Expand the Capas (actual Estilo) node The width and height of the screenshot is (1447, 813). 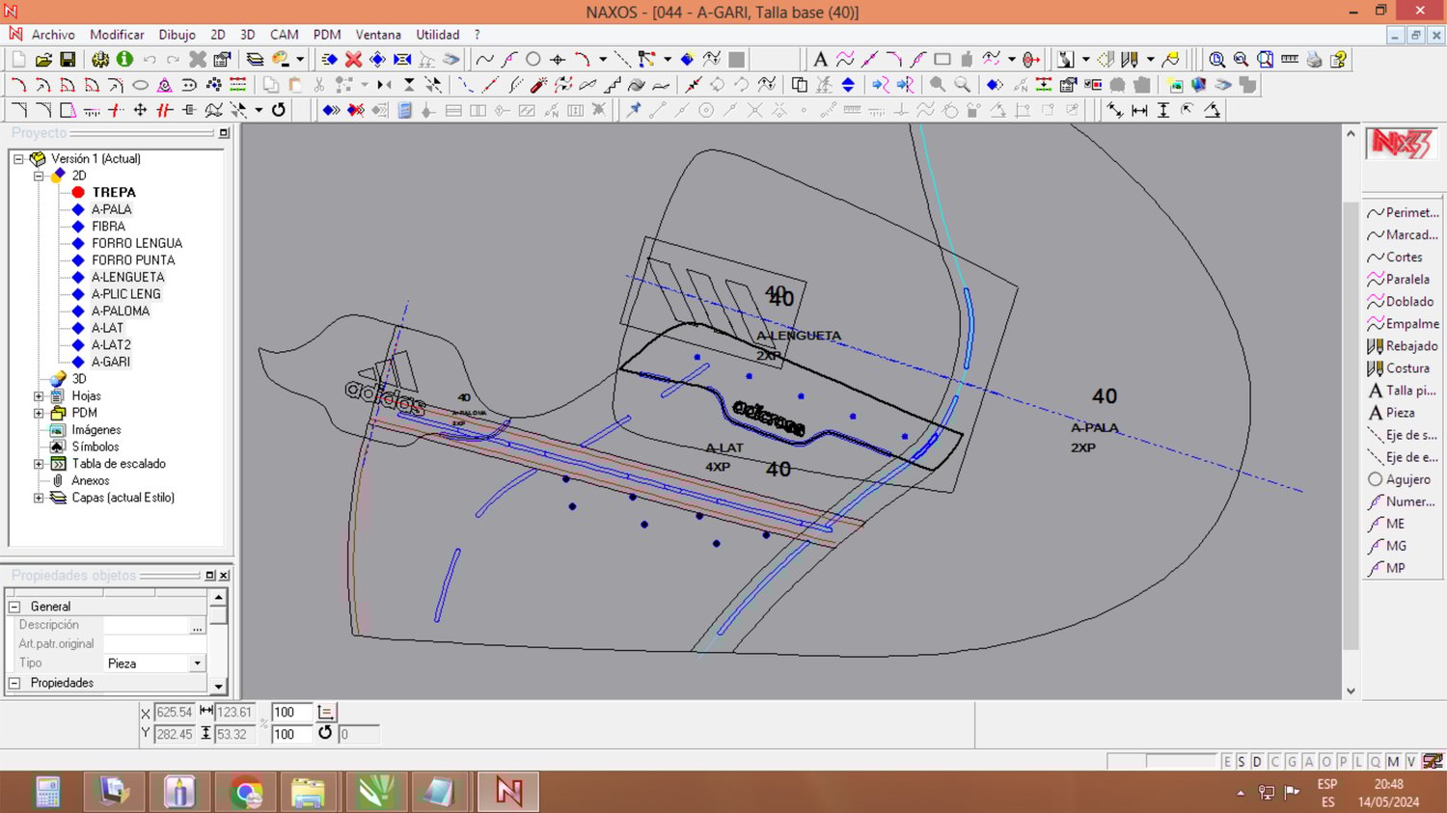[39, 498]
